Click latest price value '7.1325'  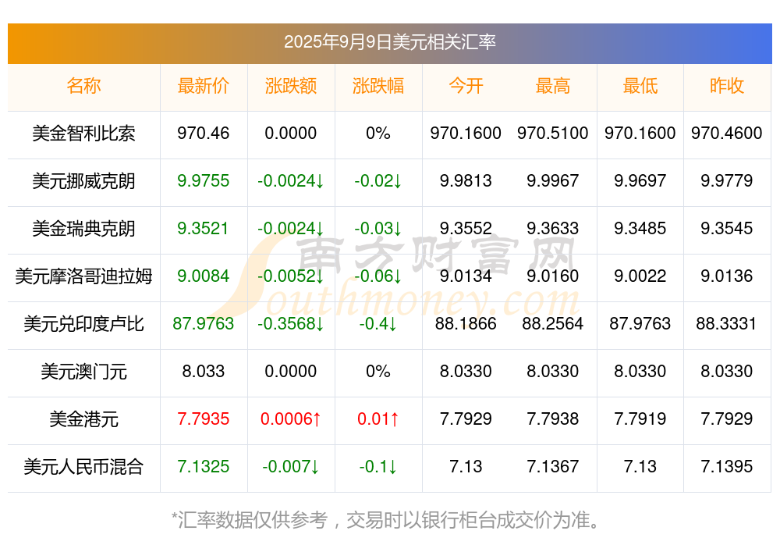pos(203,467)
